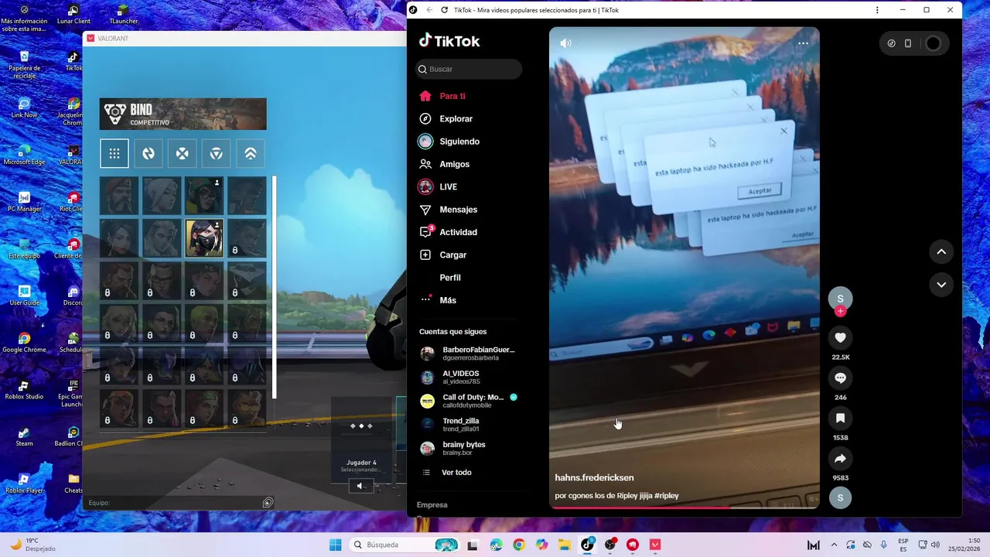
Task: Expand the Más menu in TikTok
Action: pyautogui.click(x=448, y=300)
